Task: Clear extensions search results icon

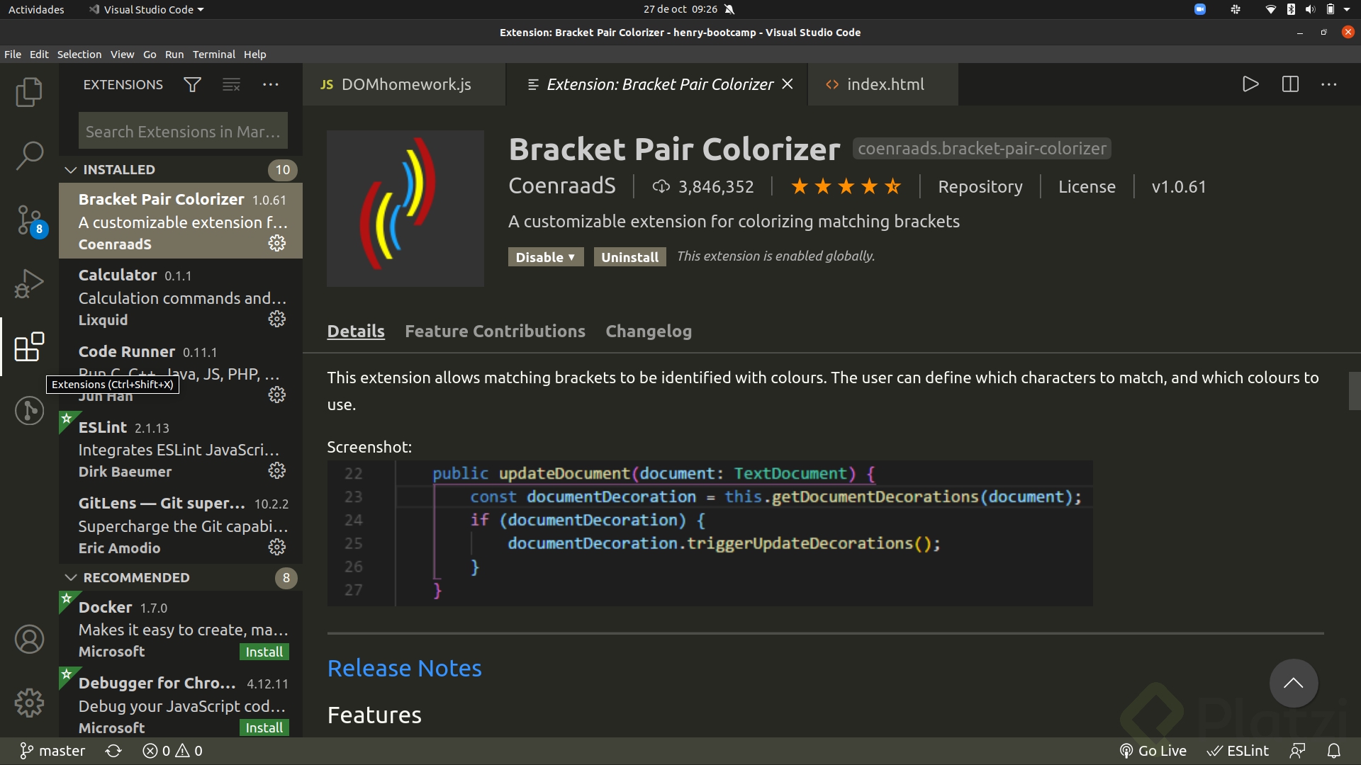Action: pyautogui.click(x=231, y=85)
